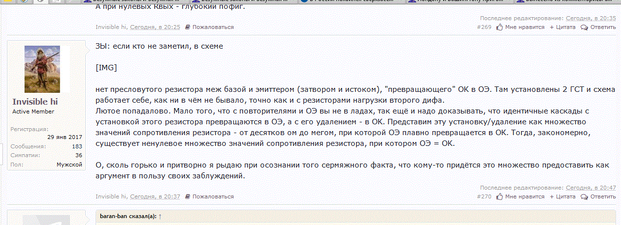
Task: Open permalink #269
Action: 484,27
